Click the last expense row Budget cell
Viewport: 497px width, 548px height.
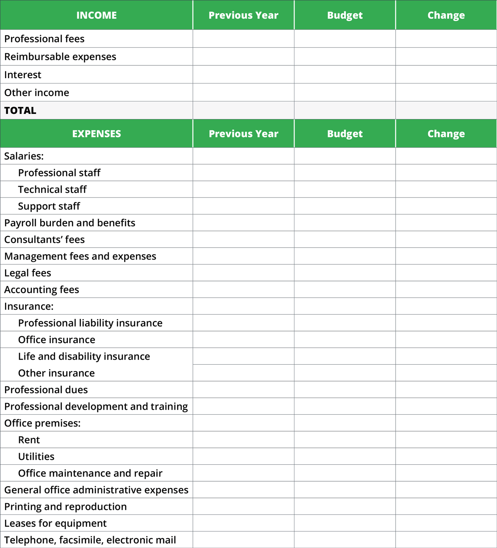point(345,540)
